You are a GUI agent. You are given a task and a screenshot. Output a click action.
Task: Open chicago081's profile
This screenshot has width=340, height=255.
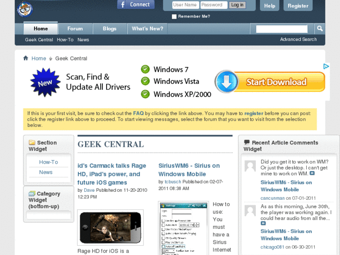tap(272, 247)
